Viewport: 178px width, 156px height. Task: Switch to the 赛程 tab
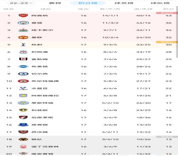(x=55, y=3)
